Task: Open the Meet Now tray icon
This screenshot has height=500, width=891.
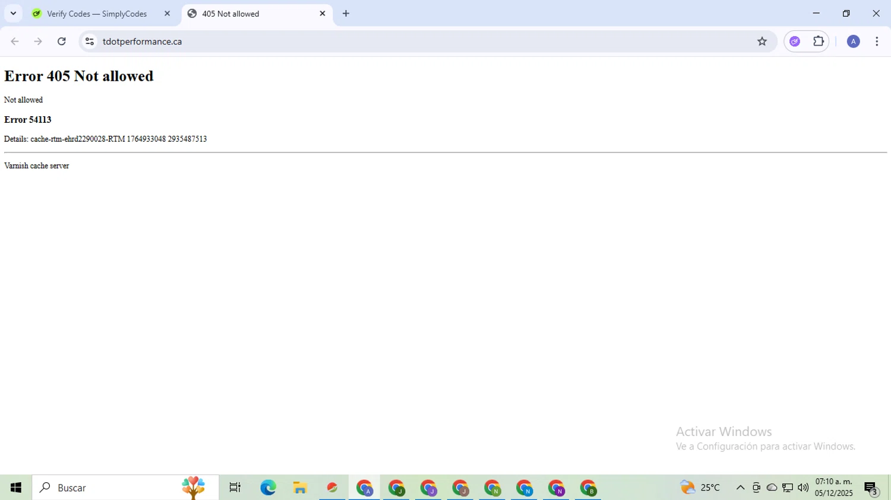Action: click(756, 488)
